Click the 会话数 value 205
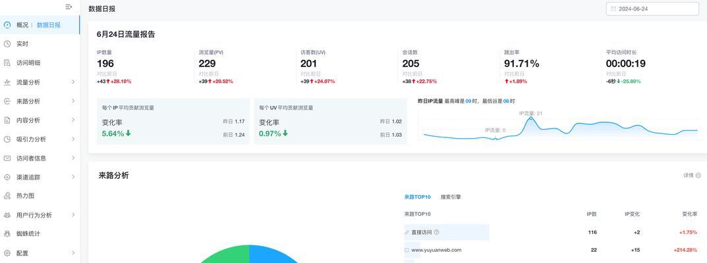 [410, 64]
